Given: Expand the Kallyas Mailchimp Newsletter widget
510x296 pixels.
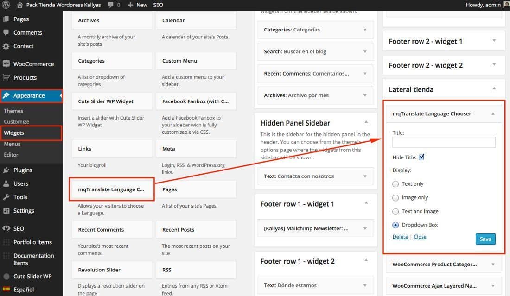Looking at the screenshot, I should click(365, 229).
